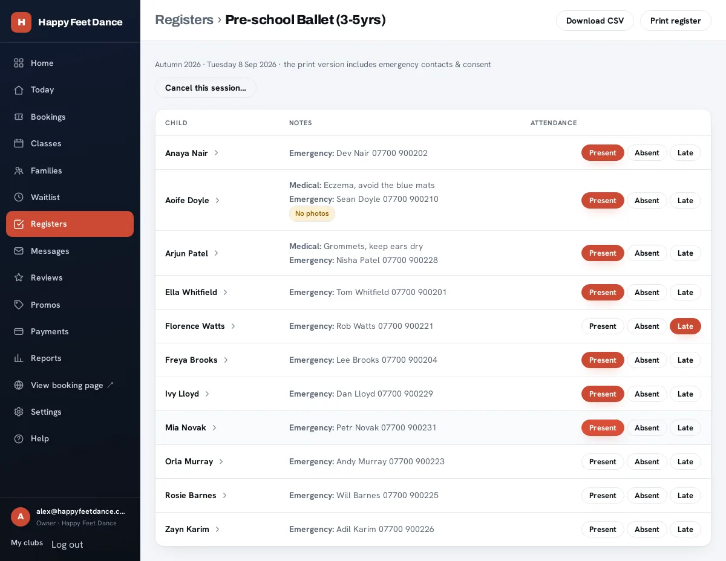Mark Orla Murray as Present
This screenshot has height=561, width=726.
click(x=603, y=462)
